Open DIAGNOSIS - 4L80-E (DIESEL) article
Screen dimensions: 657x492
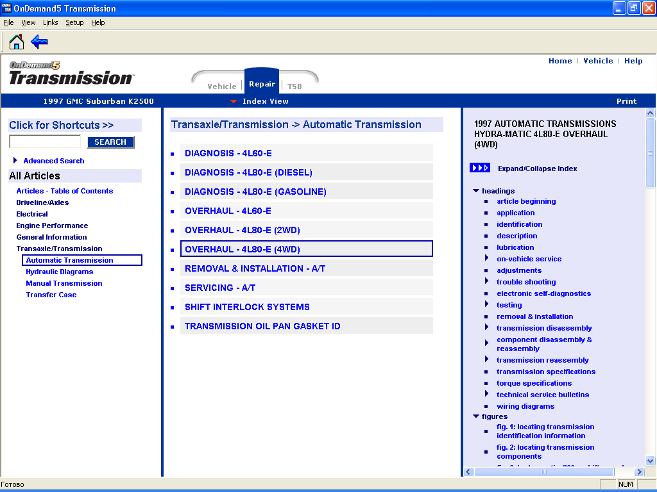306,172
